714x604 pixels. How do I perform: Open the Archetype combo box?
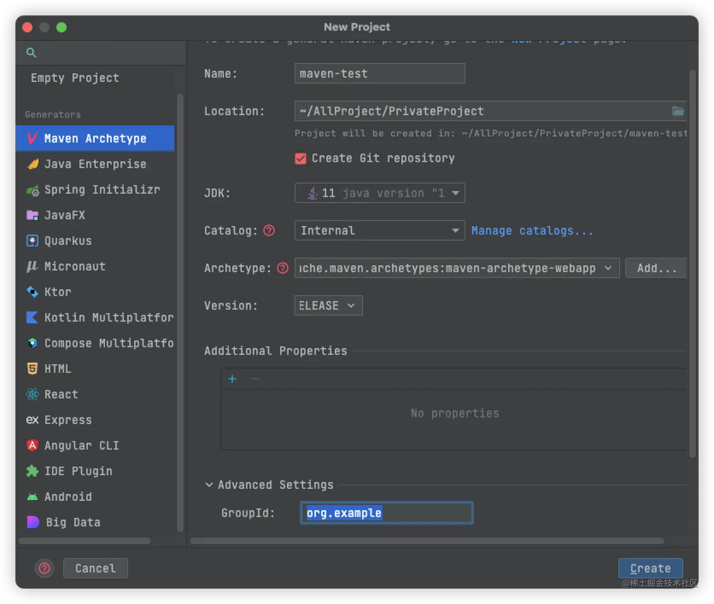tap(457, 268)
